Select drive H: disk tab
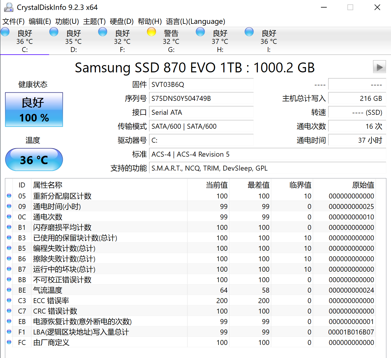The width and height of the screenshot is (391, 358). point(220,41)
